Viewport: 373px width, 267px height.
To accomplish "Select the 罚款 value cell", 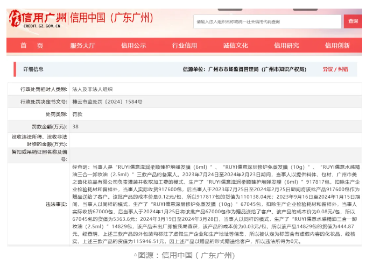I will [x=78, y=114].
